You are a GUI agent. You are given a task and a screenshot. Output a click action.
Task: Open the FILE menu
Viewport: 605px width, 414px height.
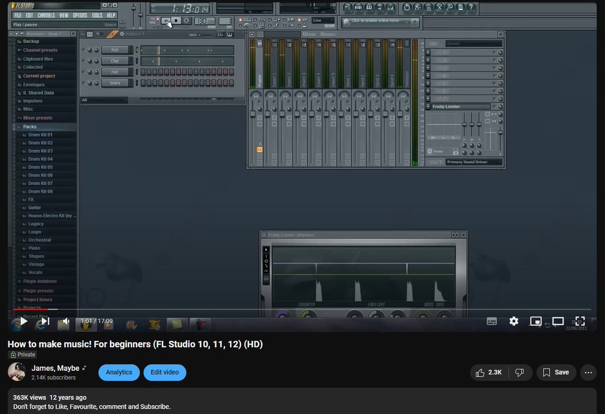(x=18, y=15)
